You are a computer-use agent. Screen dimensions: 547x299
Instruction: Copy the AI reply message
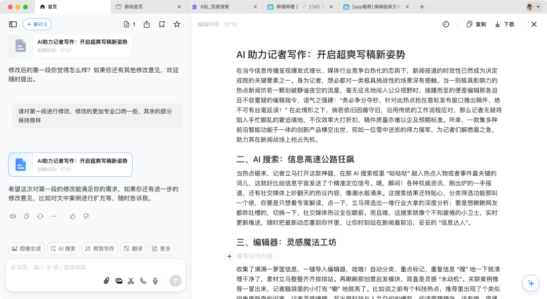point(26,216)
